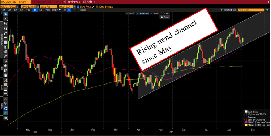Open start date calendar picker

(x=18, y=7)
